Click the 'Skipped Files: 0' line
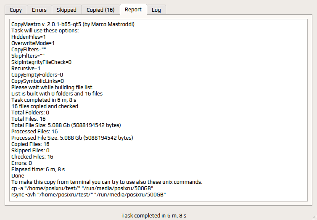The image size is (317, 220). pyautogui.click(x=30, y=151)
